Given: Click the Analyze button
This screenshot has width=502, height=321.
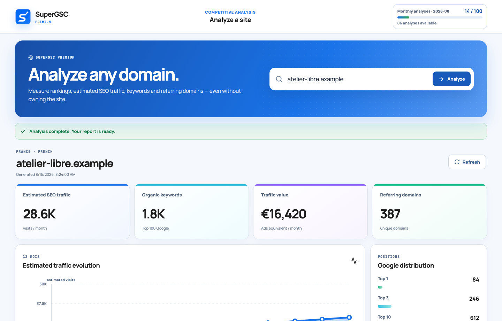Looking at the screenshot, I should [451, 79].
